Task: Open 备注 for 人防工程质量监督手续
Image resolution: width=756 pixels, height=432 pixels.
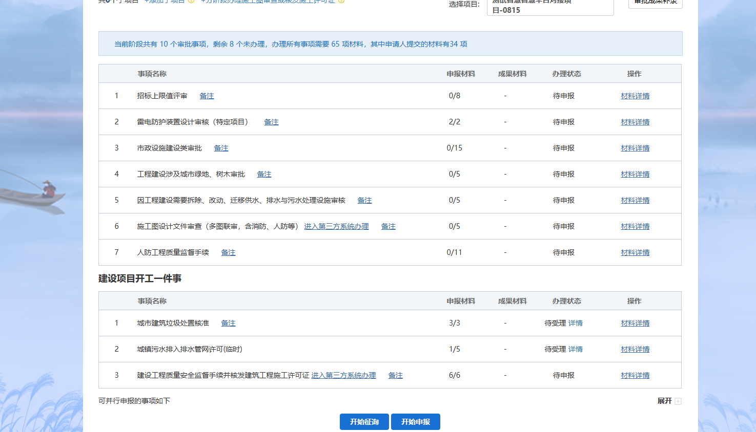Action: click(228, 253)
